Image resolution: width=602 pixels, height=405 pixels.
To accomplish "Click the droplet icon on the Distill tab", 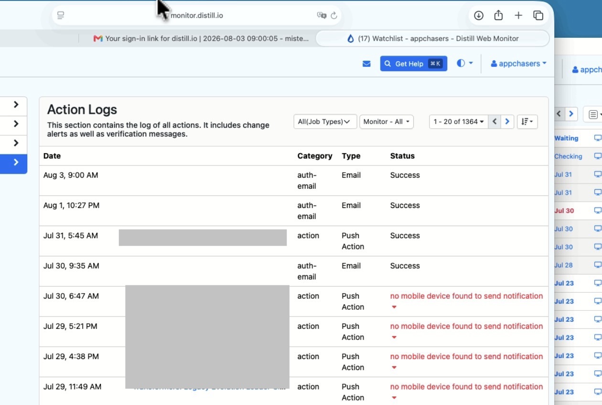I will (x=351, y=39).
